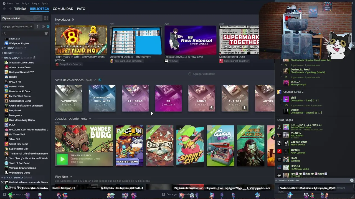Image resolution: width=355 pixels, height=199 pixels.
Task: Open Release 2026.1.2 is now Live news
Action: (190, 40)
